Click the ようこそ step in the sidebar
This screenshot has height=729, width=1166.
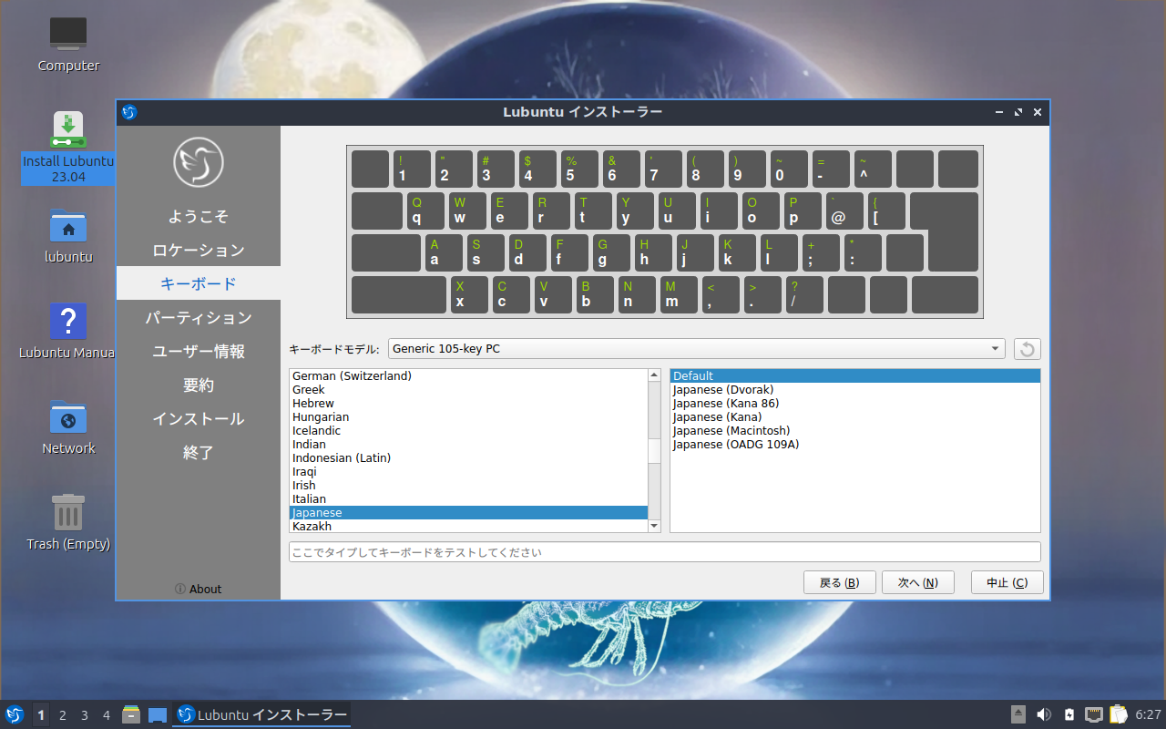point(199,216)
